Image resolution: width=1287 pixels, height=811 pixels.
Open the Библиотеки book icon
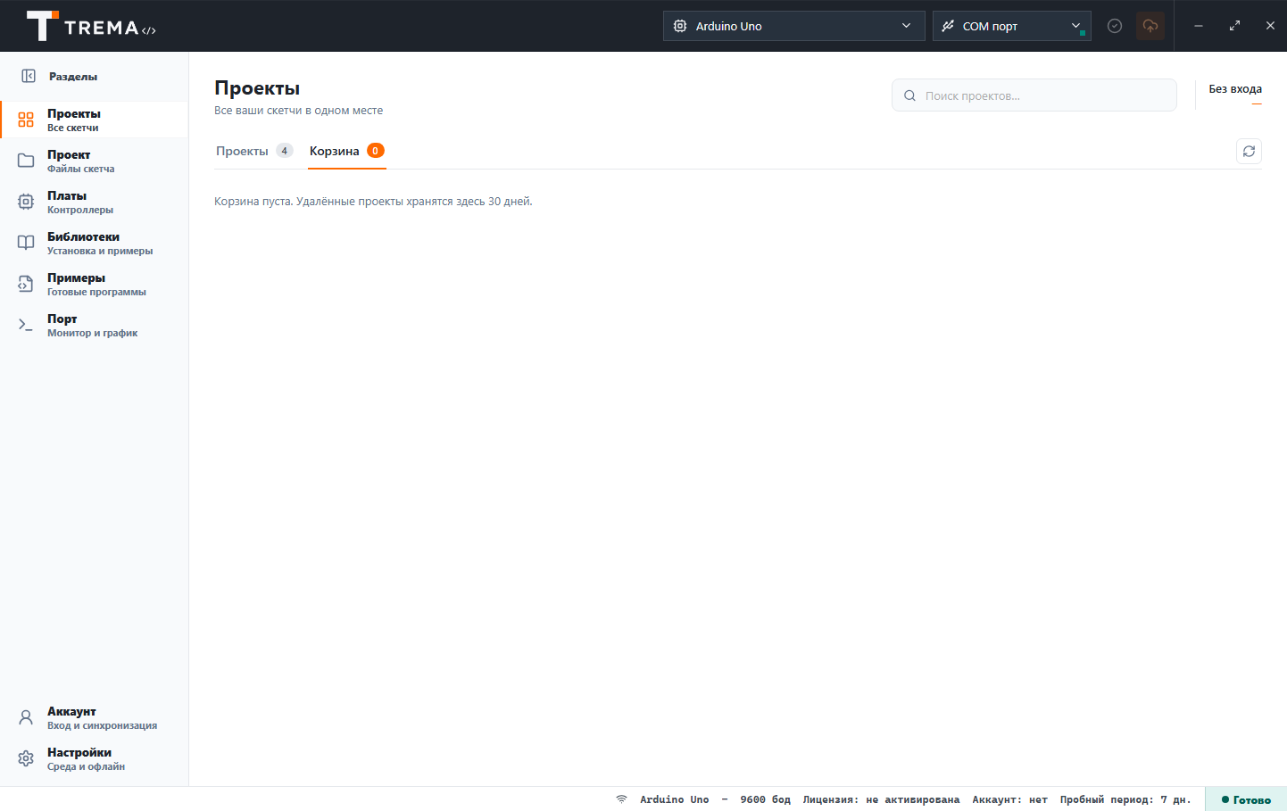[26, 243]
